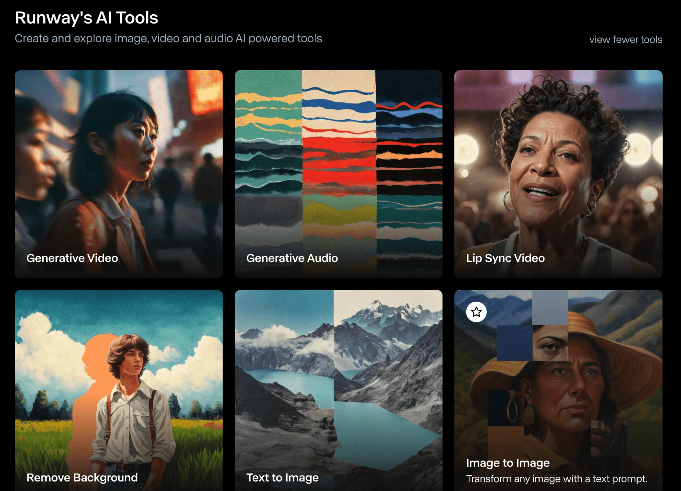Open the Text to Image tool card
681x491 pixels.
pos(338,390)
